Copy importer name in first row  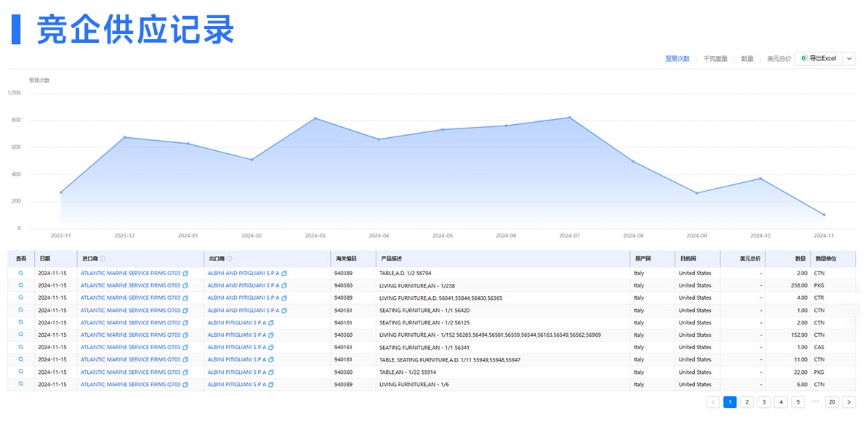(185, 274)
